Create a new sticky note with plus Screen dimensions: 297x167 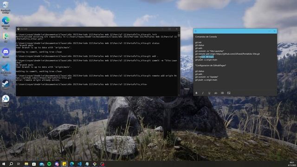pyautogui.click(x=196, y=31)
